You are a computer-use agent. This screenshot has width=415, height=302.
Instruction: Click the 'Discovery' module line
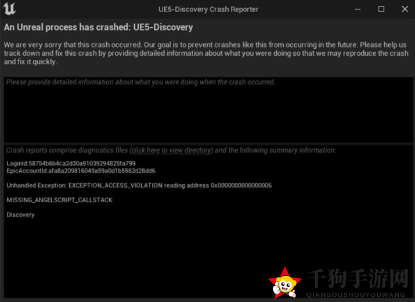[x=21, y=215]
